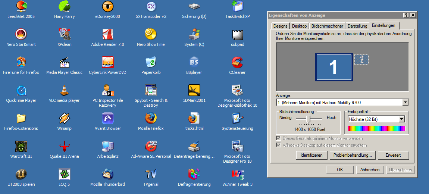Click the Abbrechen button
This screenshot has width=429, height=194.
point(370,170)
